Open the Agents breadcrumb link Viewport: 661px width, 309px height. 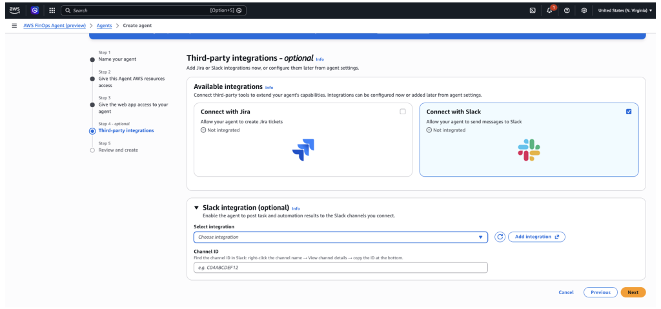(104, 26)
